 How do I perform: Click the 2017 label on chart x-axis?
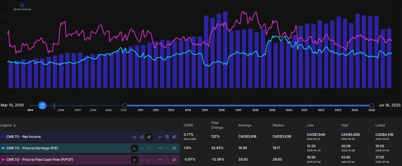pos(200,91)
